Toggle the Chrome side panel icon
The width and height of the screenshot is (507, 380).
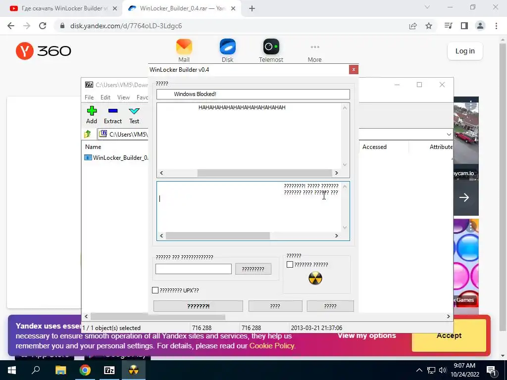pos(464,26)
